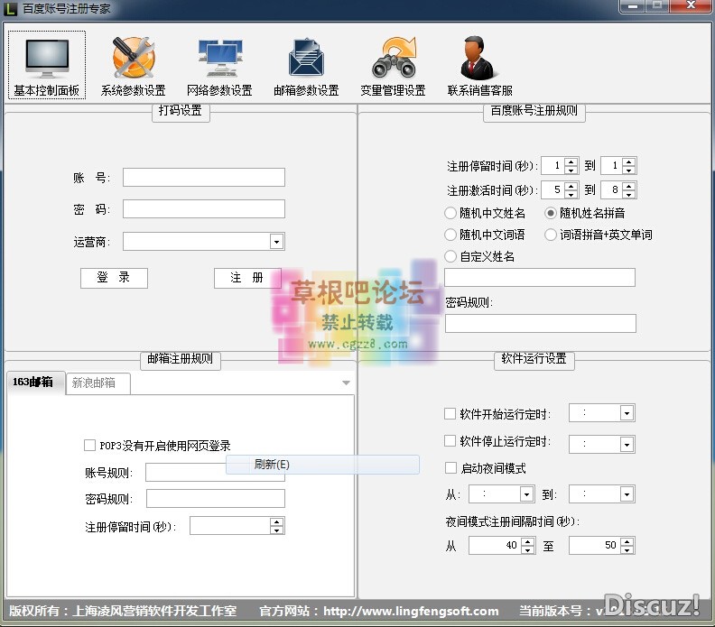Open 网络参数设置 computers icon
Image resolution: width=715 pixels, height=627 pixels.
click(x=219, y=65)
